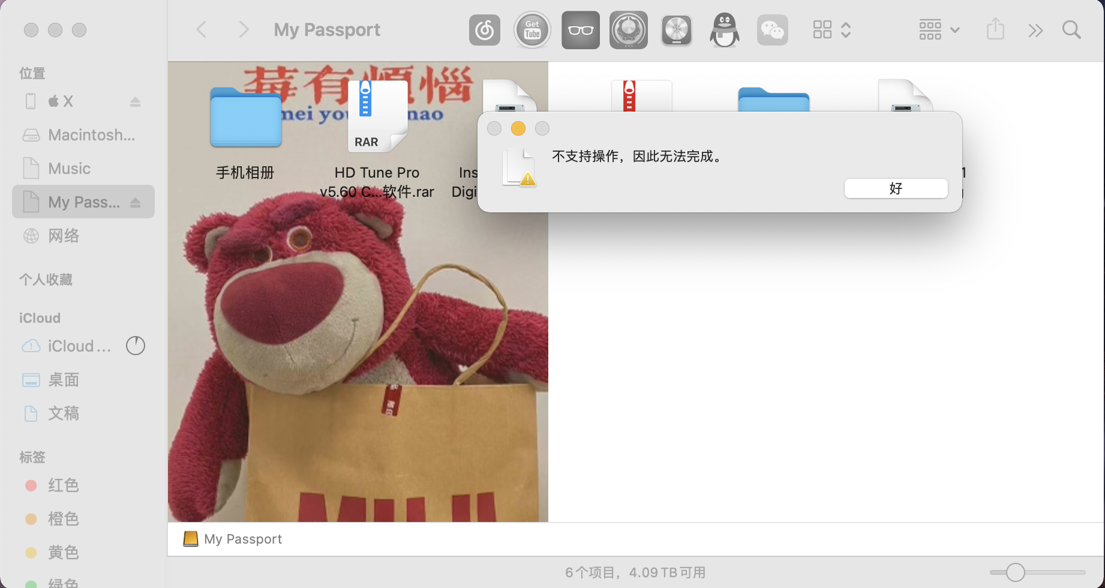Screen dimensions: 1105x588
Task: Open DVD Player disc icon in toolbar
Action: click(x=676, y=30)
